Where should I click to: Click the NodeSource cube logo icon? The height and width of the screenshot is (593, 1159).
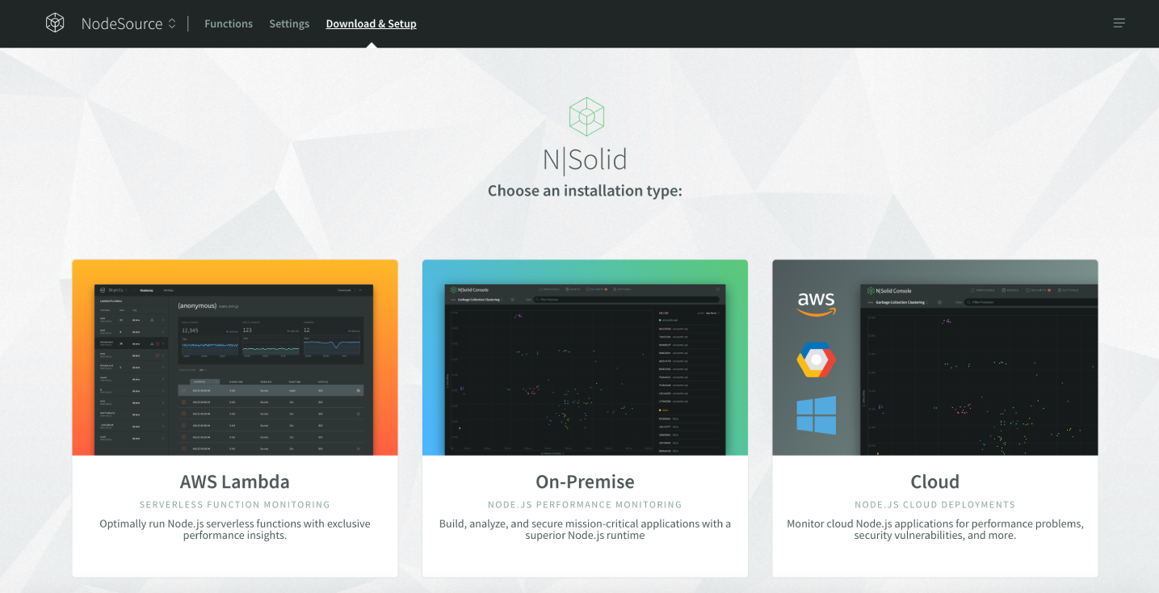click(x=55, y=23)
